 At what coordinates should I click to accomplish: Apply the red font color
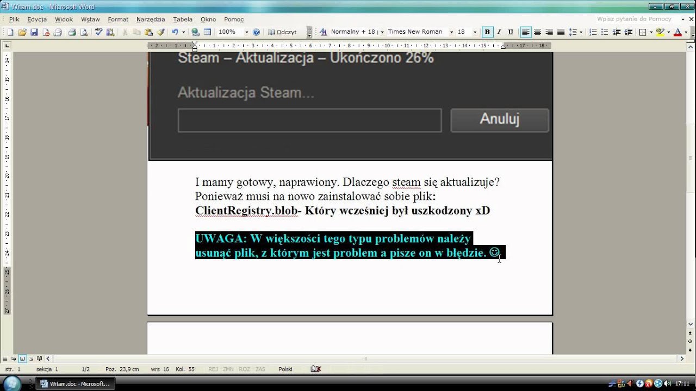tap(678, 32)
